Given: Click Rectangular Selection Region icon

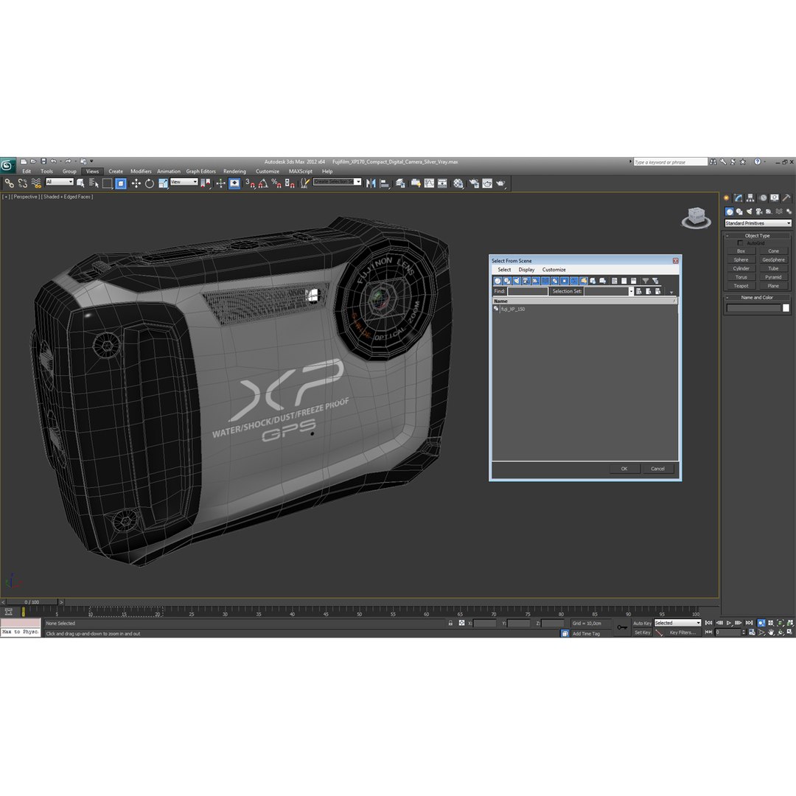Looking at the screenshot, I should coord(107,184).
